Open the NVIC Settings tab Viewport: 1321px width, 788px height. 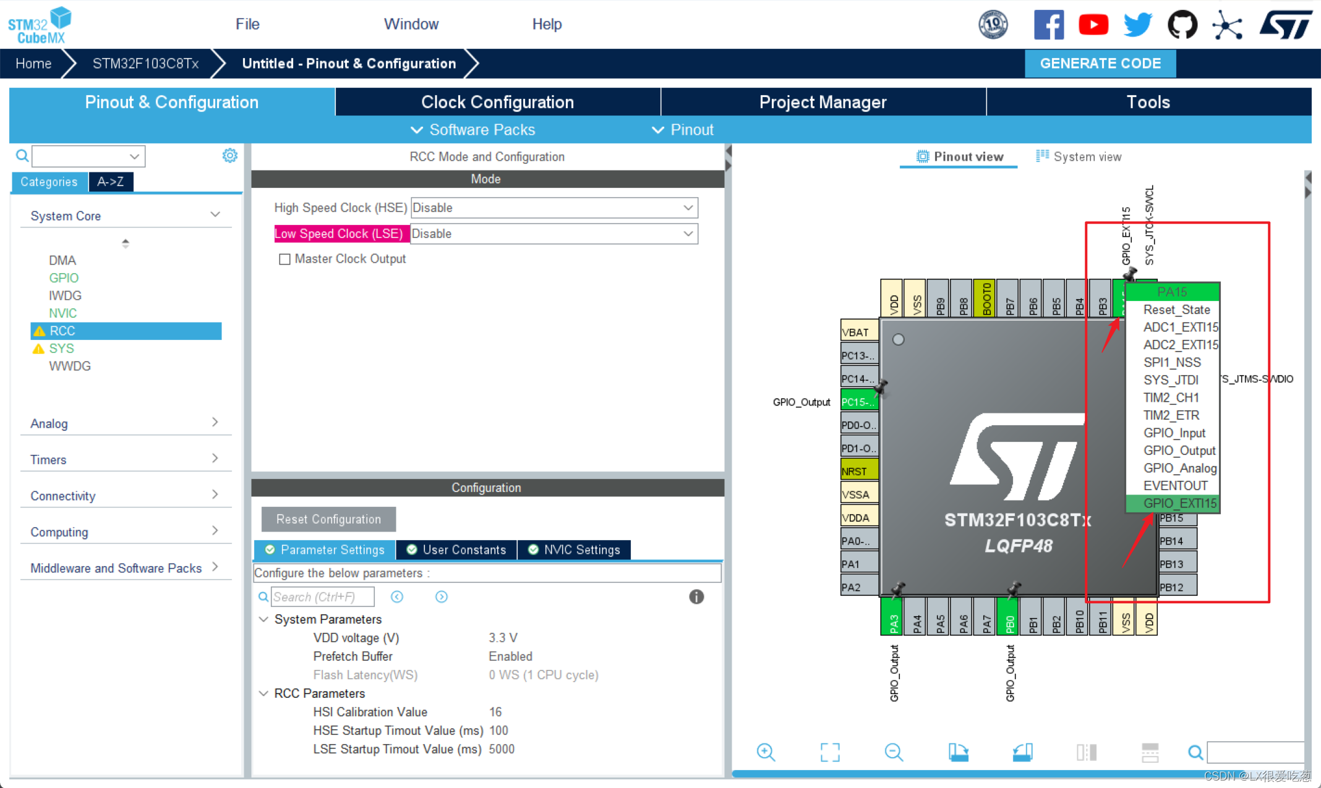(x=575, y=549)
